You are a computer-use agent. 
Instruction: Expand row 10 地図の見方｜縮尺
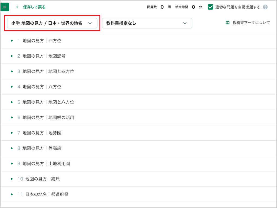[12, 179]
